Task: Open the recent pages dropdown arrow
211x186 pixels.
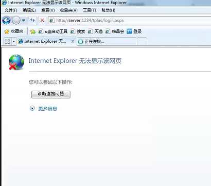Action: pyautogui.click(x=24, y=21)
